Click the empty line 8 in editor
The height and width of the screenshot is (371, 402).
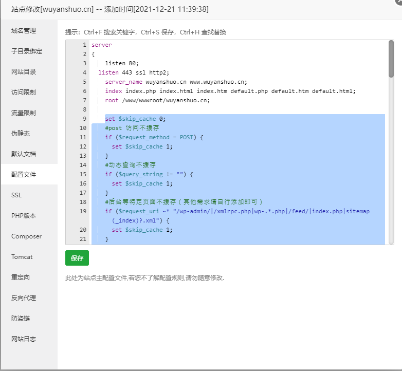tap(238, 109)
